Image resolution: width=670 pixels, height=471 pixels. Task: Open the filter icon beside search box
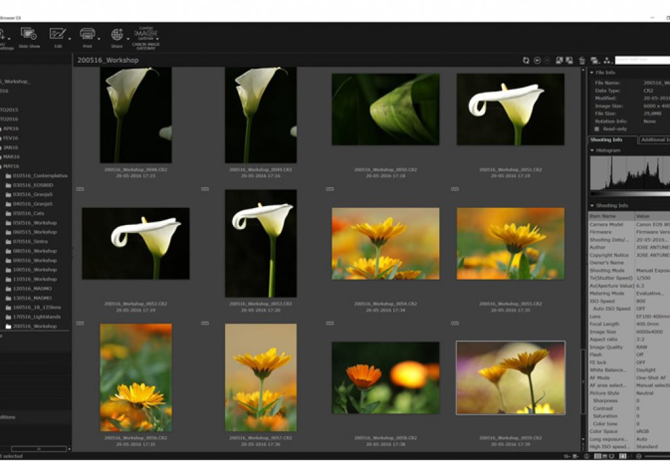[x=607, y=61]
